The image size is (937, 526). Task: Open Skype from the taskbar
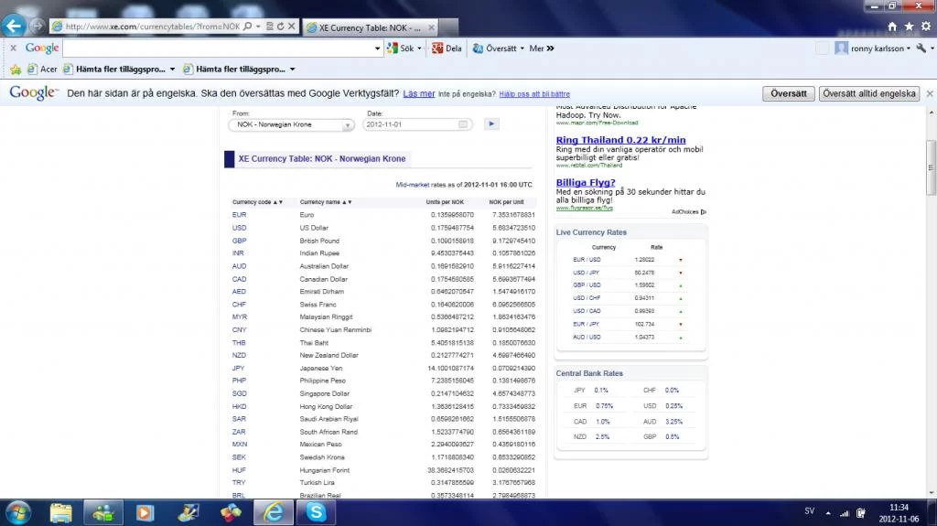pos(316,512)
